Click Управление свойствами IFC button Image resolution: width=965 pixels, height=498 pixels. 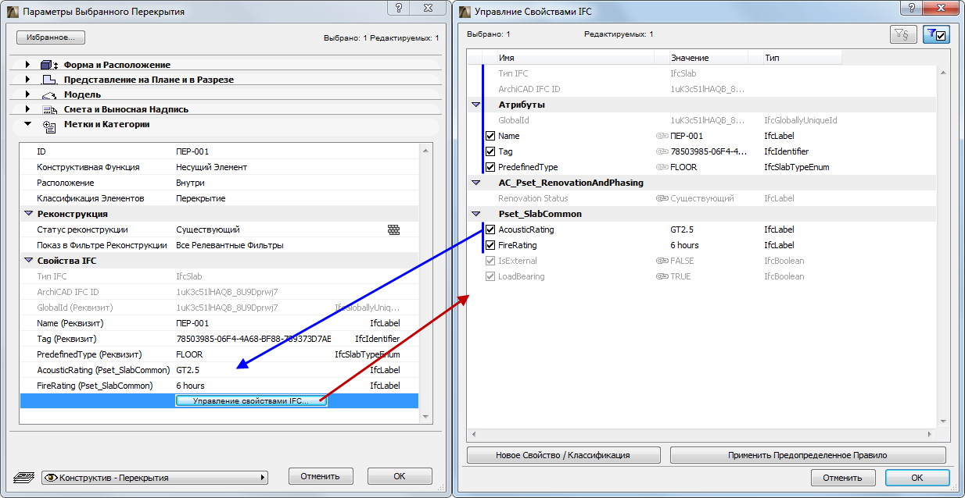pyautogui.click(x=251, y=401)
